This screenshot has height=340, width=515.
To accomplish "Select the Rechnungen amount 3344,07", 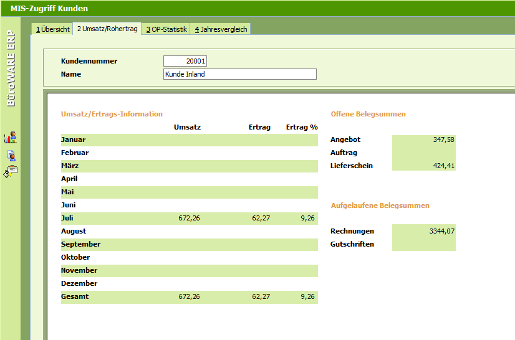I will (x=442, y=232).
